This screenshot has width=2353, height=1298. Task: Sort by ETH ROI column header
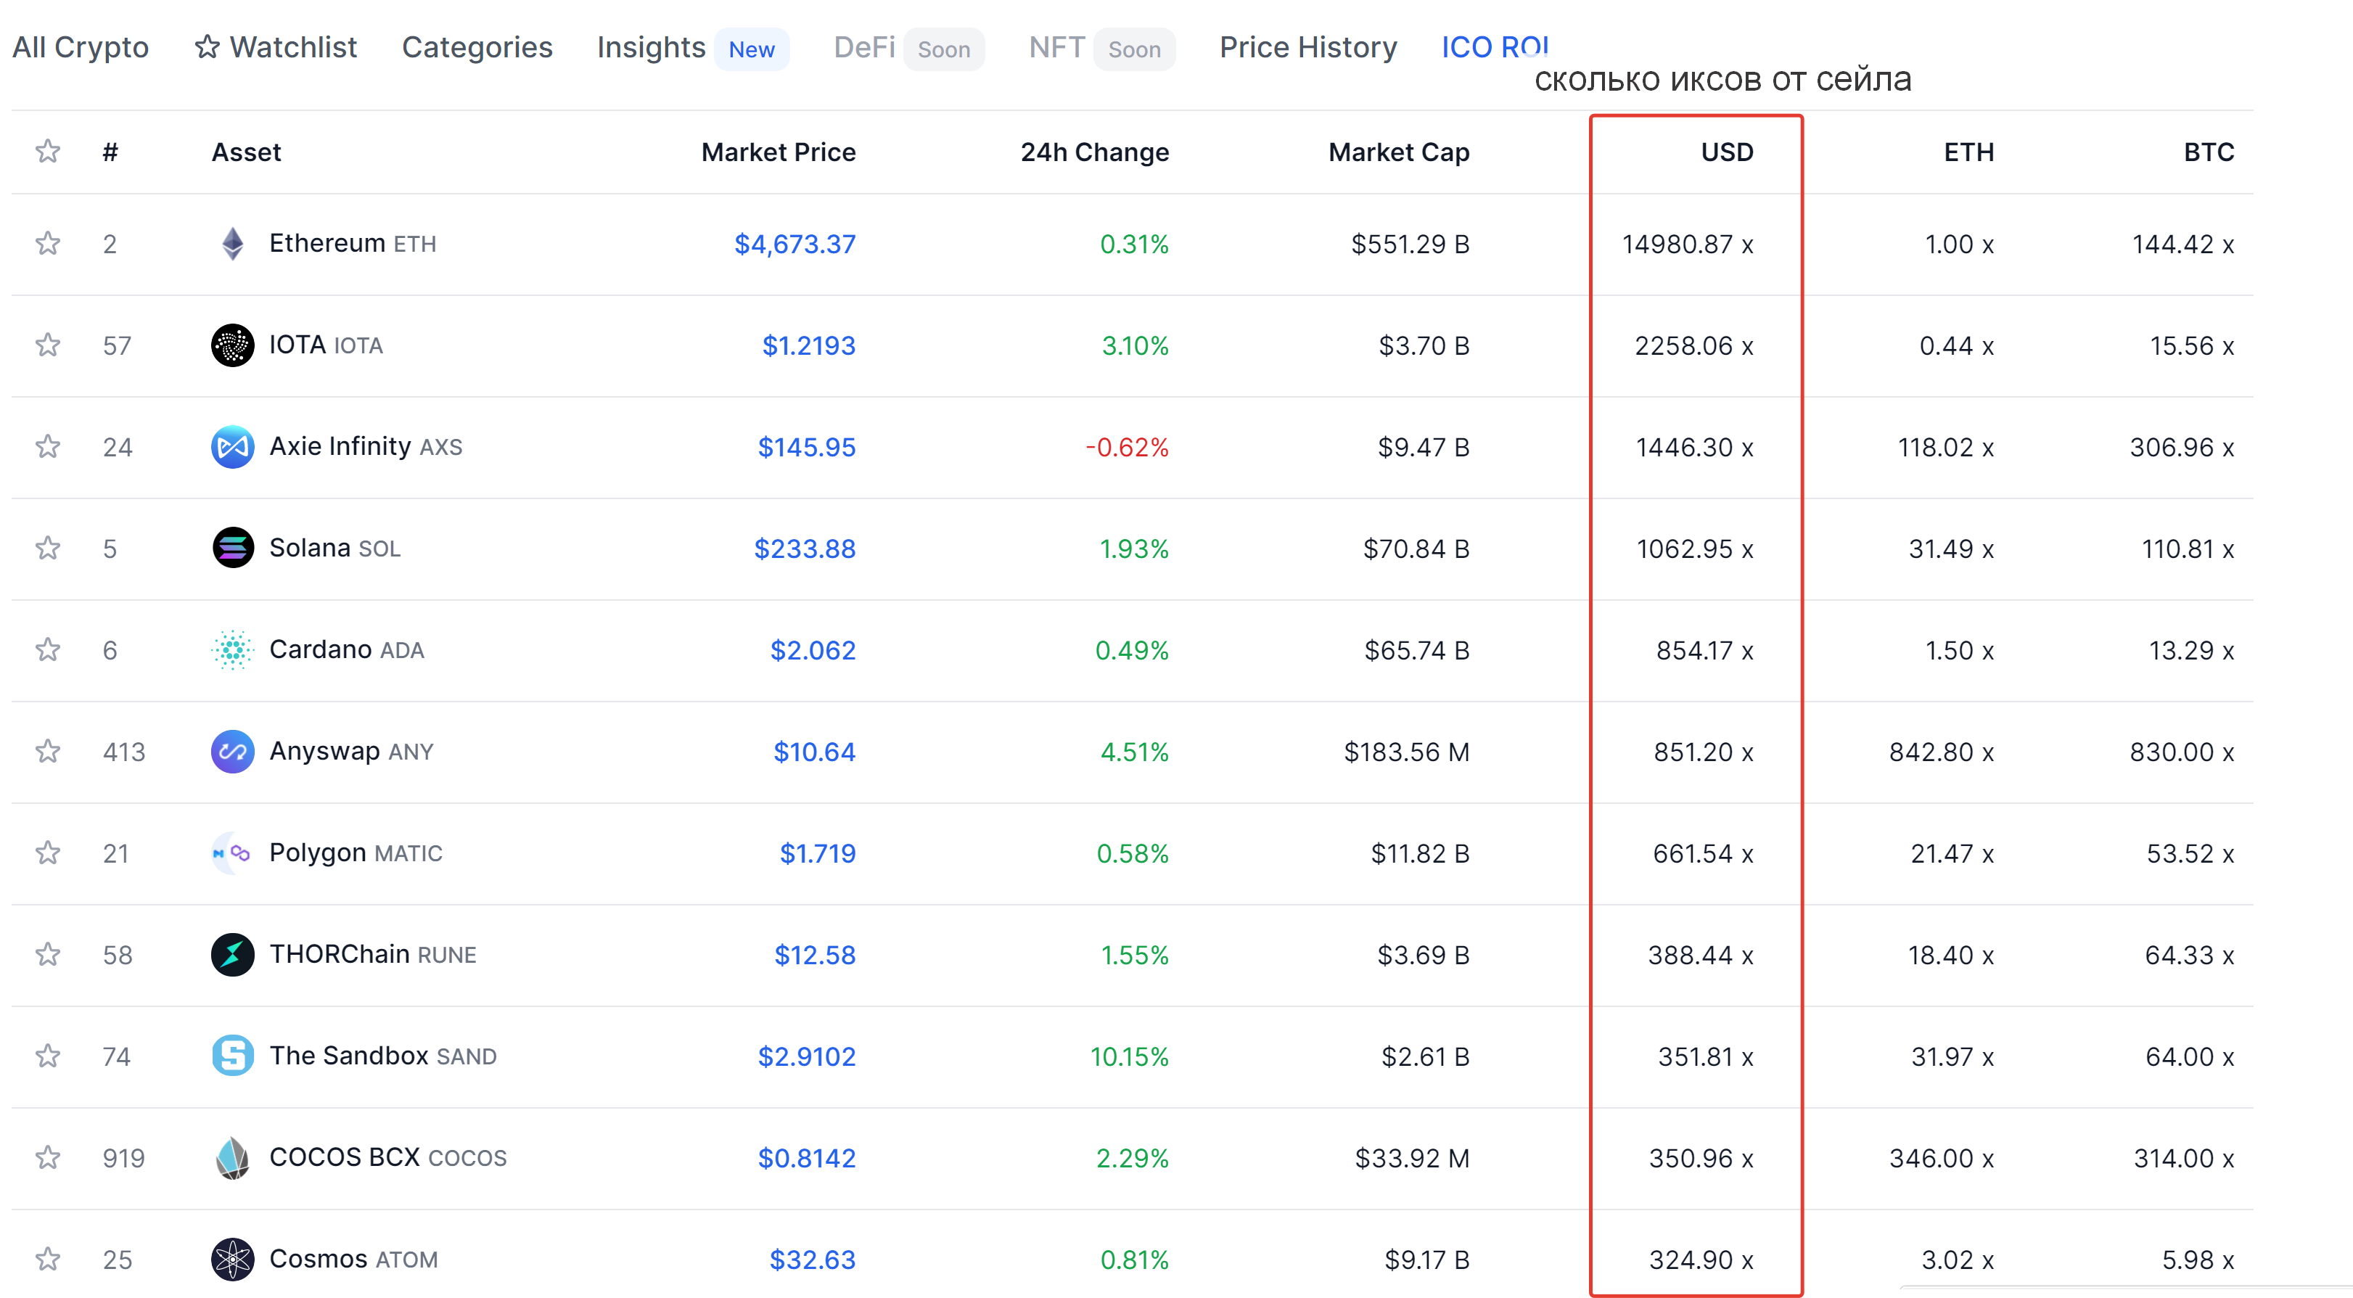1968,152
